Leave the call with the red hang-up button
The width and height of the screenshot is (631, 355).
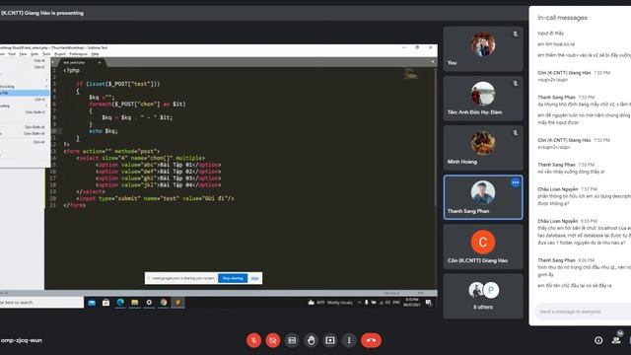click(371, 340)
